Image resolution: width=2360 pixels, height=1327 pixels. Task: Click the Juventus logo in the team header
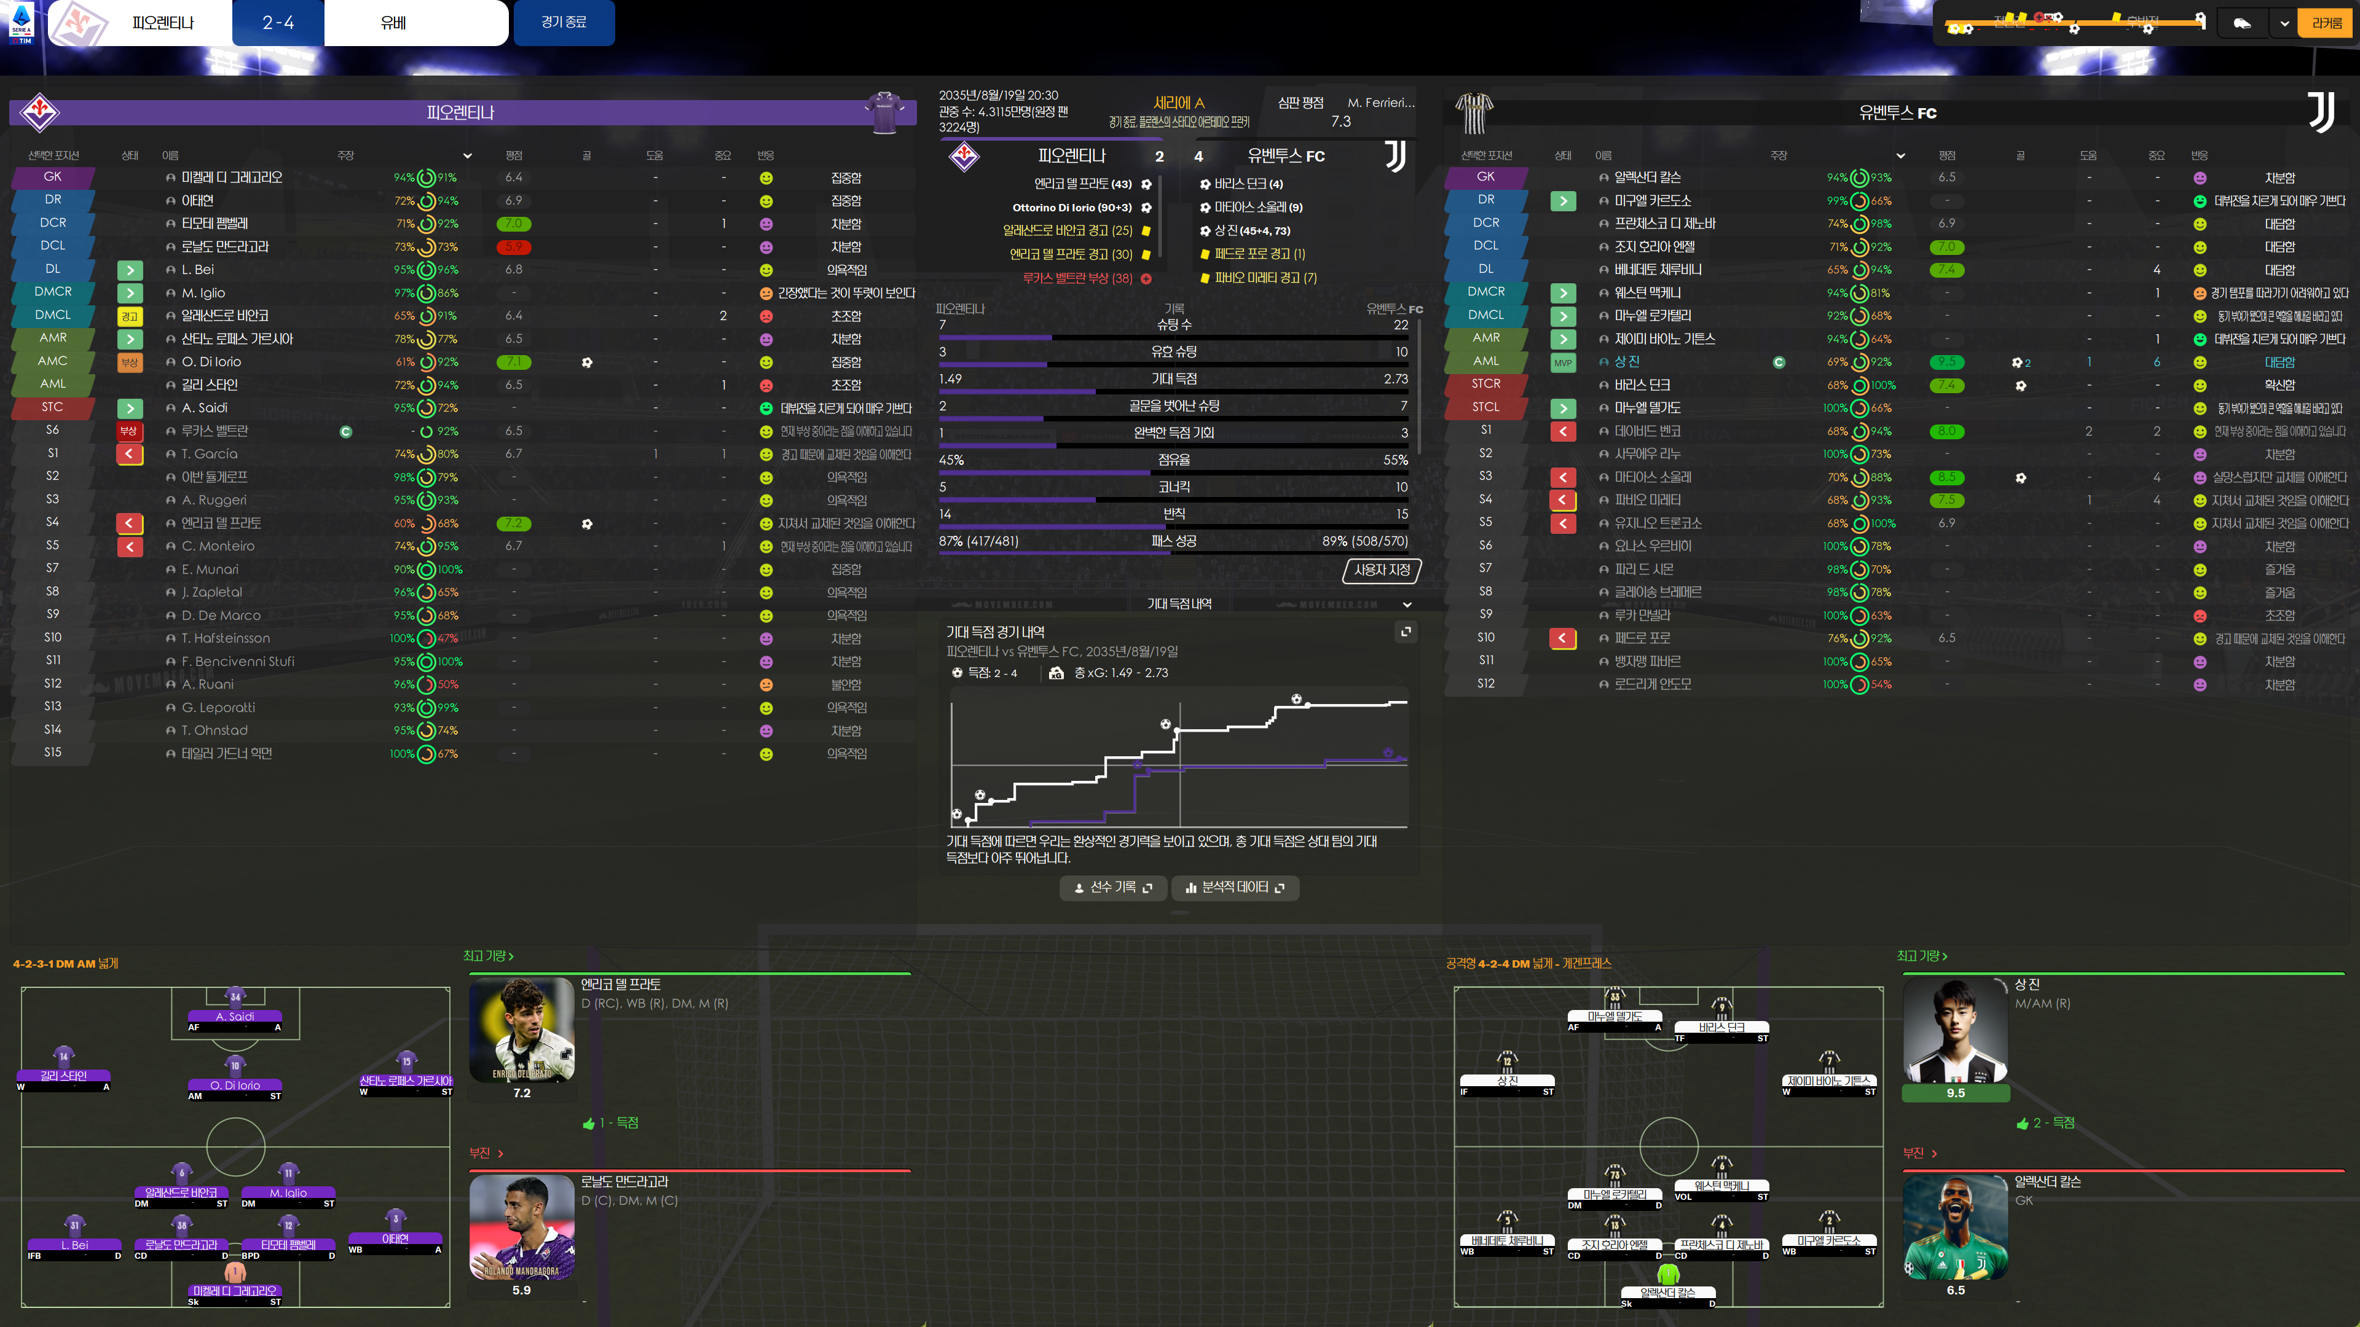pyautogui.click(x=2319, y=112)
